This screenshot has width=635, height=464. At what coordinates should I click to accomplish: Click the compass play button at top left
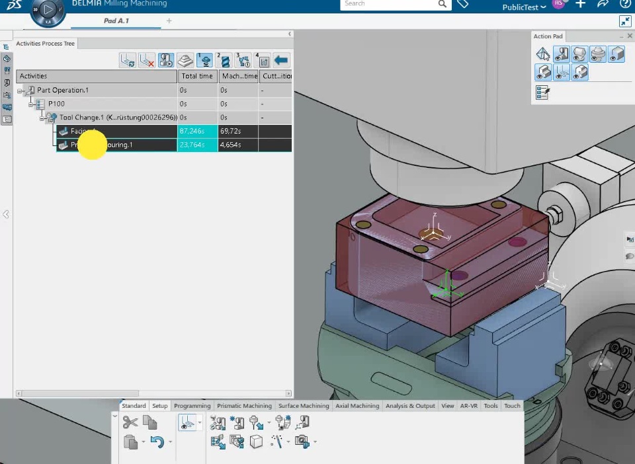(x=48, y=9)
